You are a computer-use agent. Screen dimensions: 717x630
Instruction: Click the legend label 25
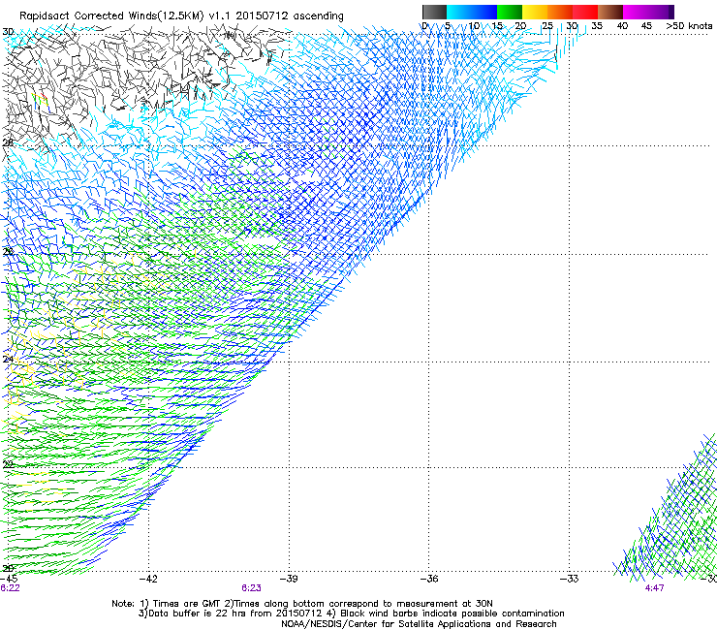click(x=547, y=25)
